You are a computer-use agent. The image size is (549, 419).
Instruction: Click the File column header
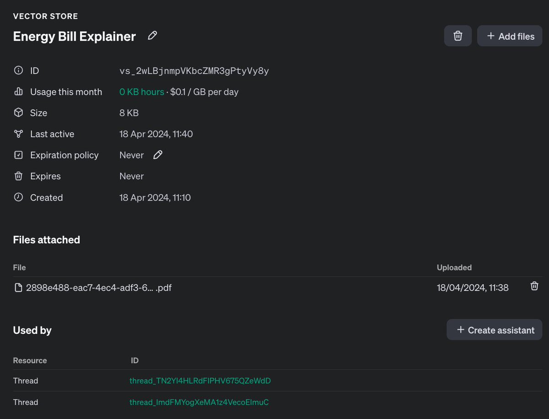[20, 267]
